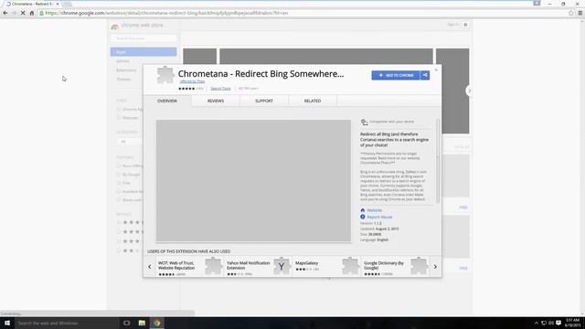
Task: Select the five-star ratings filter
Action: pyautogui.click(x=119, y=222)
